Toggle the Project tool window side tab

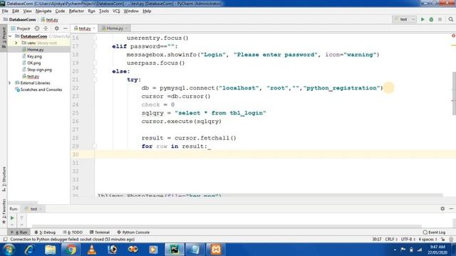coord(4,38)
